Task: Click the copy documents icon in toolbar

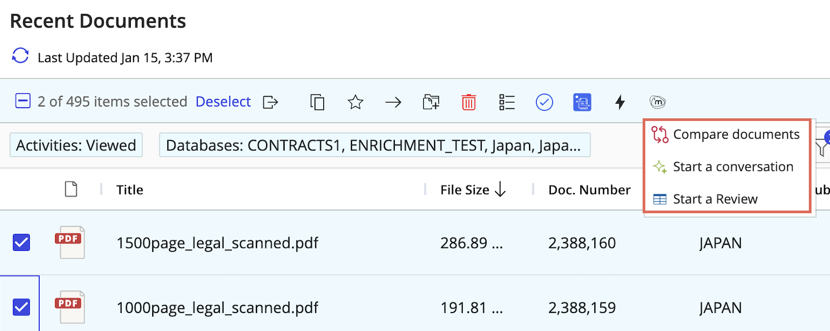Action: [x=317, y=102]
